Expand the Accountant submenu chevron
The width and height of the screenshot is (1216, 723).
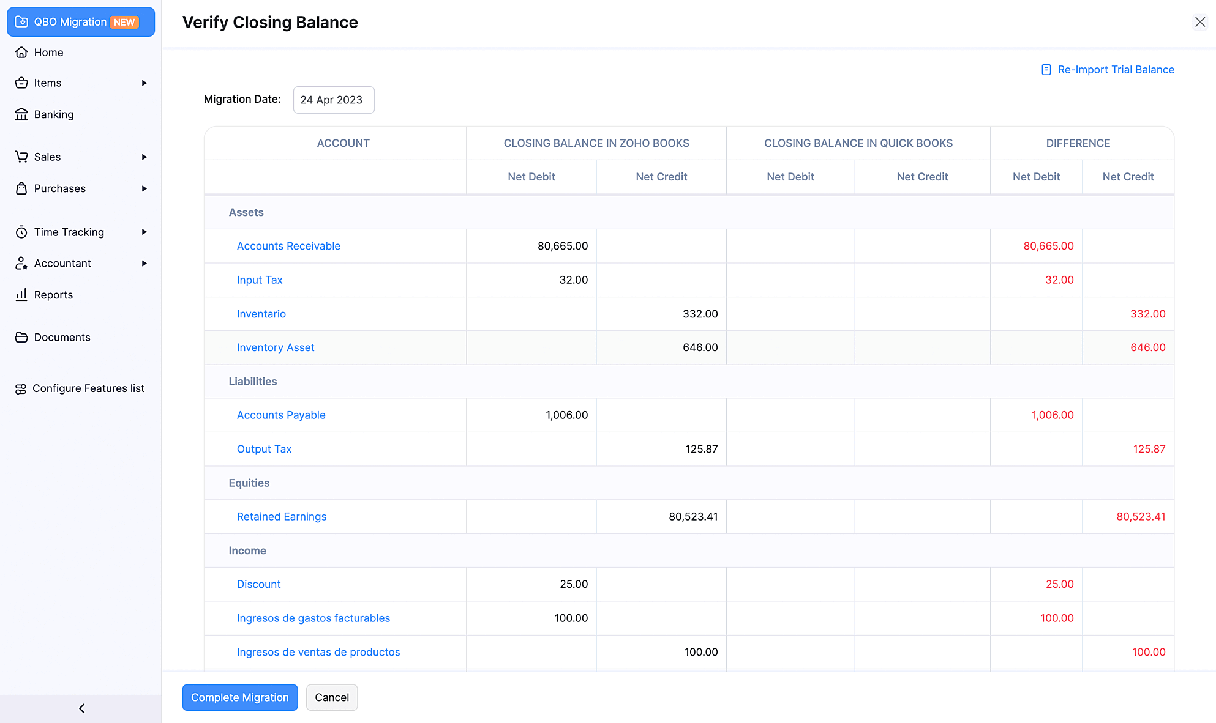click(144, 263)
